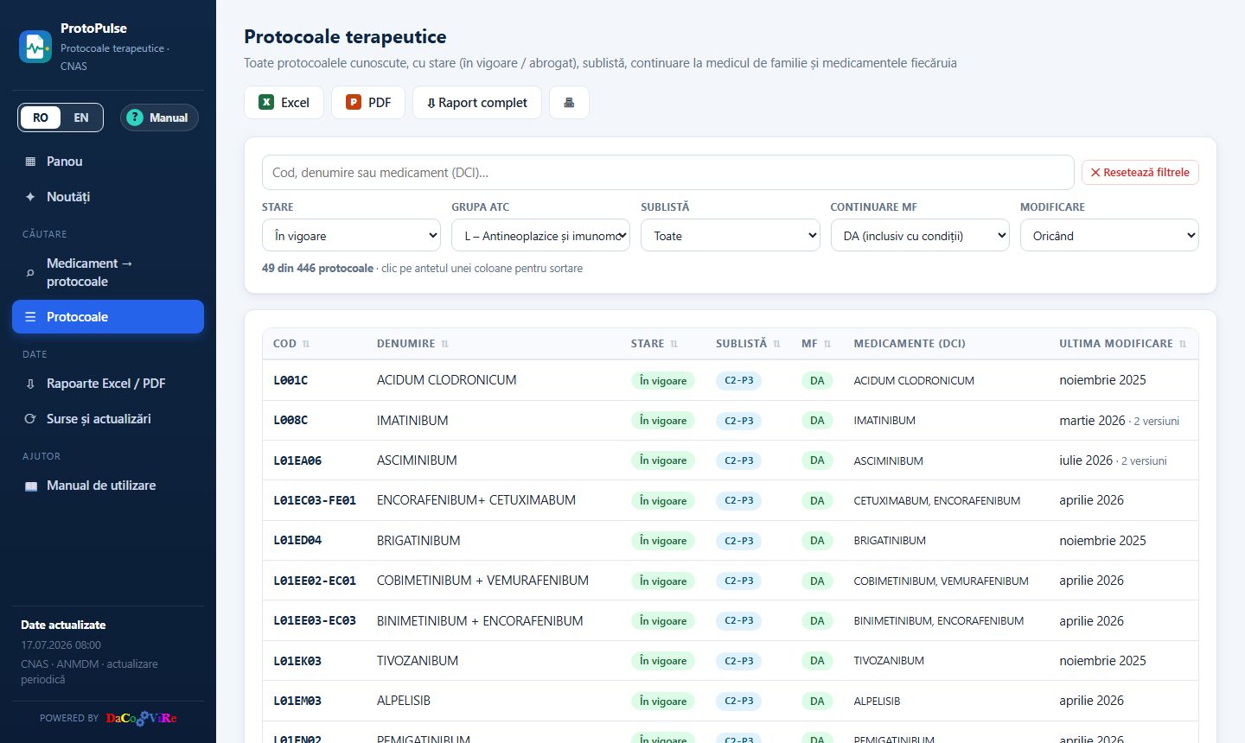Open the CONTINUARE MF dropdown
Viewport: 1245px width, 743px height.
pos(920,235)
